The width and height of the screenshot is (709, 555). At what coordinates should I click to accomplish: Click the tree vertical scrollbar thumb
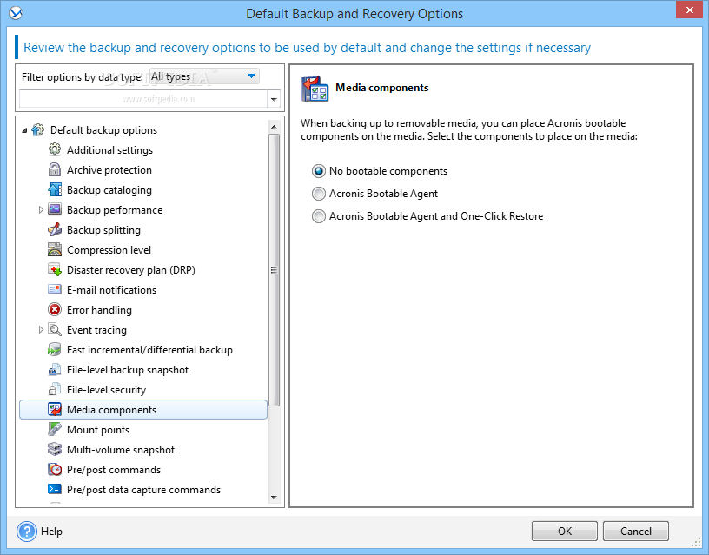coord(274,270)
